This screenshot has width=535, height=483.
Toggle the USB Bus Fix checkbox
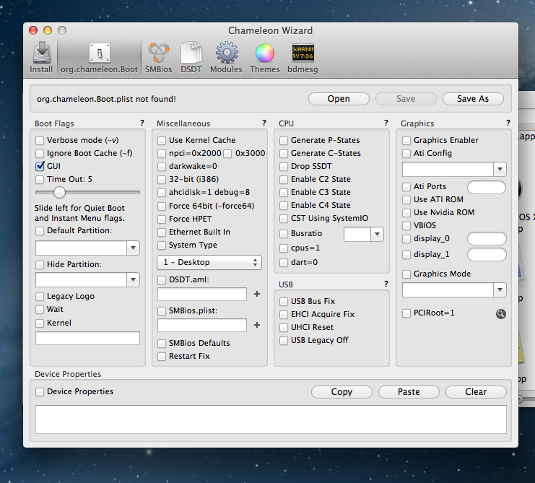(x=284, y=301)
